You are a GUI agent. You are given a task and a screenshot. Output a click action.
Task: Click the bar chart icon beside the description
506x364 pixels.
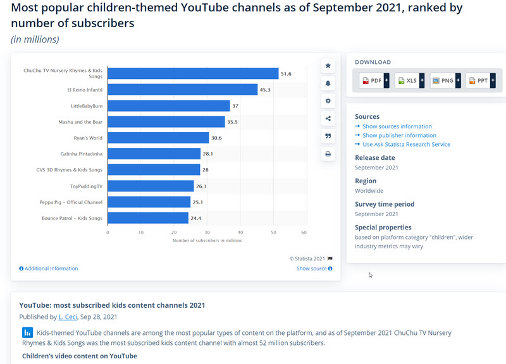point(27,332)
